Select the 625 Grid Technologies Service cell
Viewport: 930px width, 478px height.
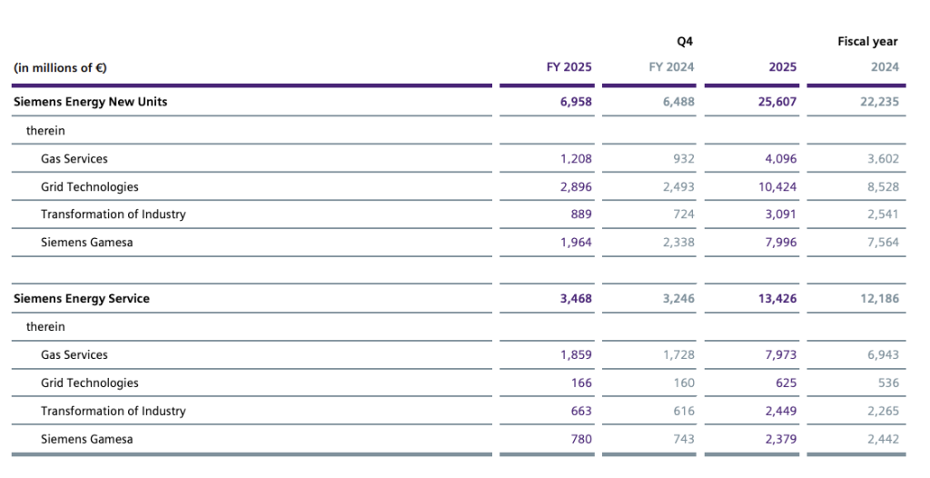click(786, 383)
